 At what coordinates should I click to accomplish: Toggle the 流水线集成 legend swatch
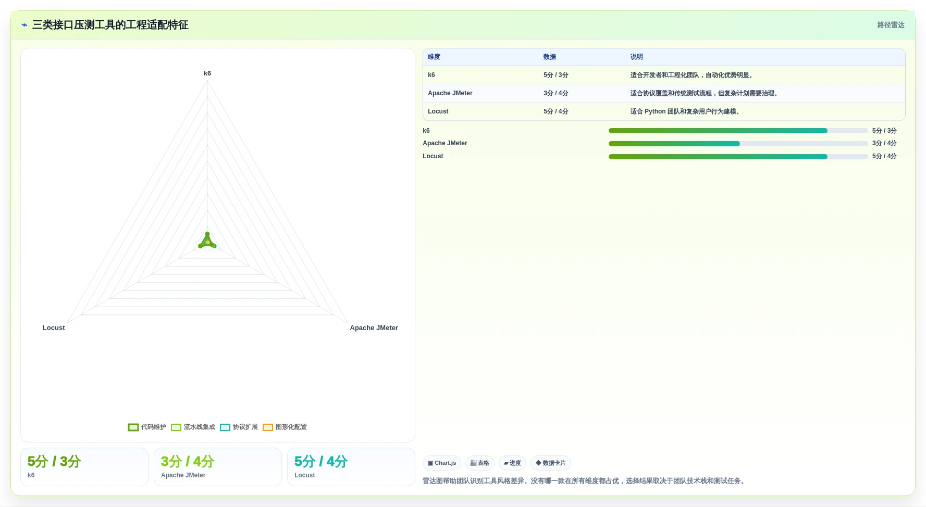pos(176,427)
